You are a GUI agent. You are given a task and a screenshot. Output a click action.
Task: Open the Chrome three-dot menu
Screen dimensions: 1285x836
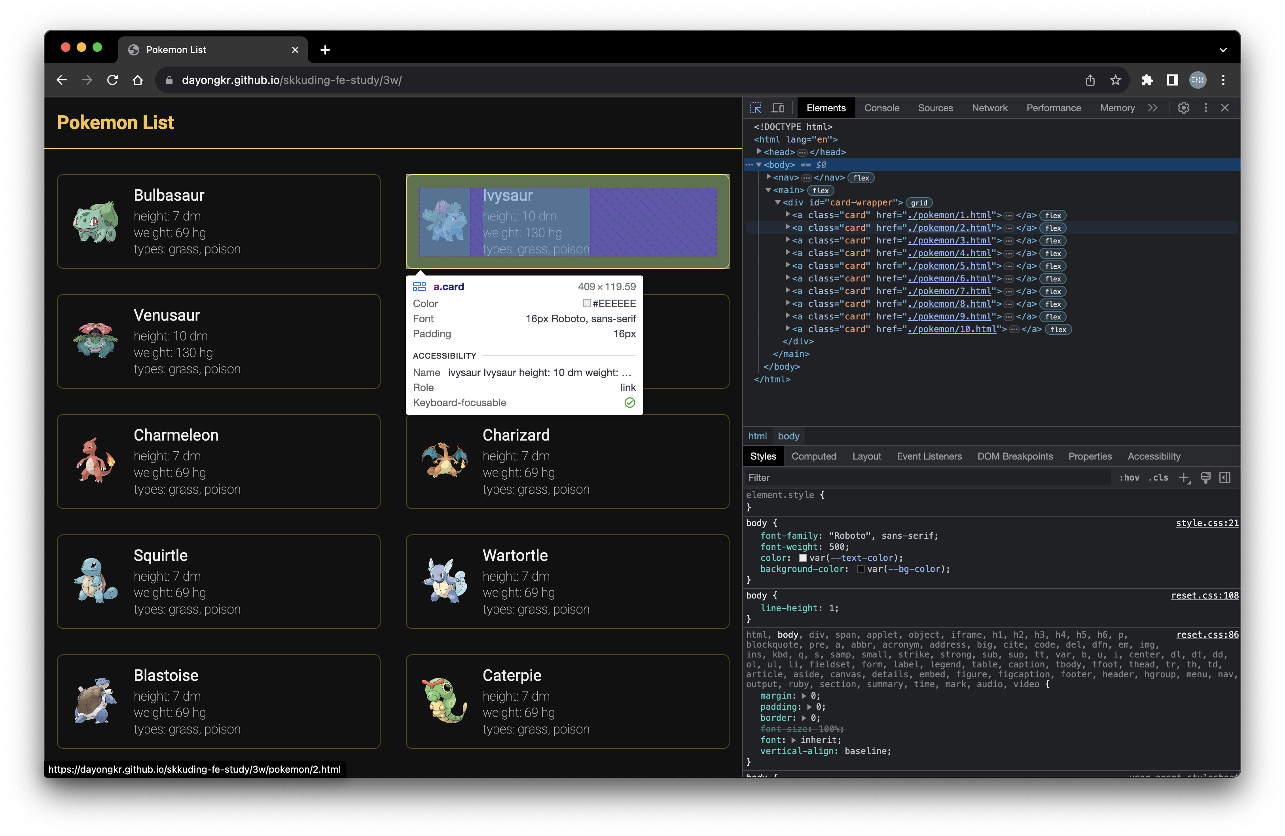(x=1223, y=80)
